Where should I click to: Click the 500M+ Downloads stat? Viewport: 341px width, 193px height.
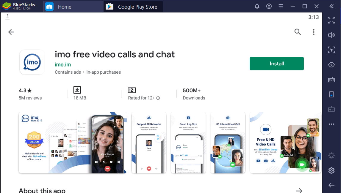[194, 94]
